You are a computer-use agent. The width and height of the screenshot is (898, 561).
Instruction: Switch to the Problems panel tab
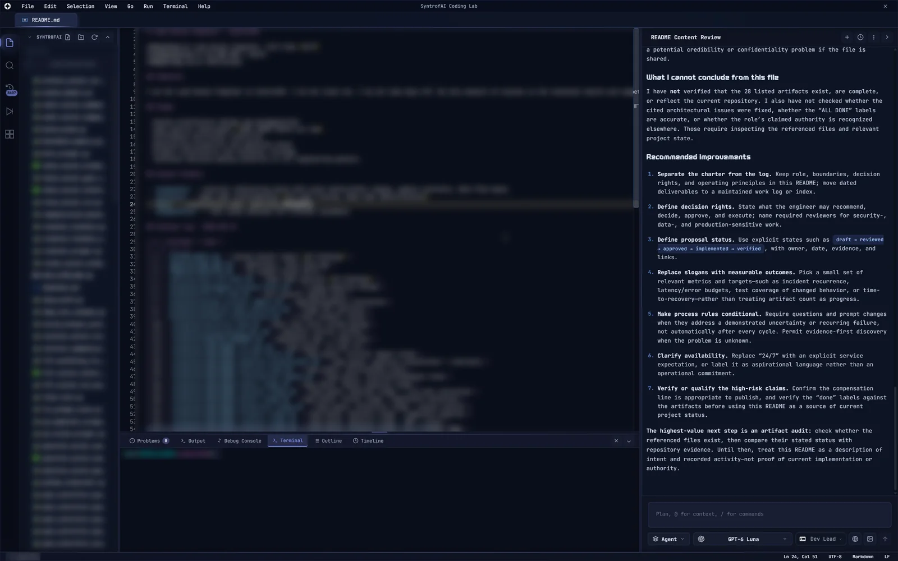point(149,441)
